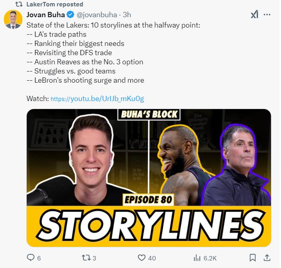Click the blue verified badge
281x268 pixels.
point(71,15)
